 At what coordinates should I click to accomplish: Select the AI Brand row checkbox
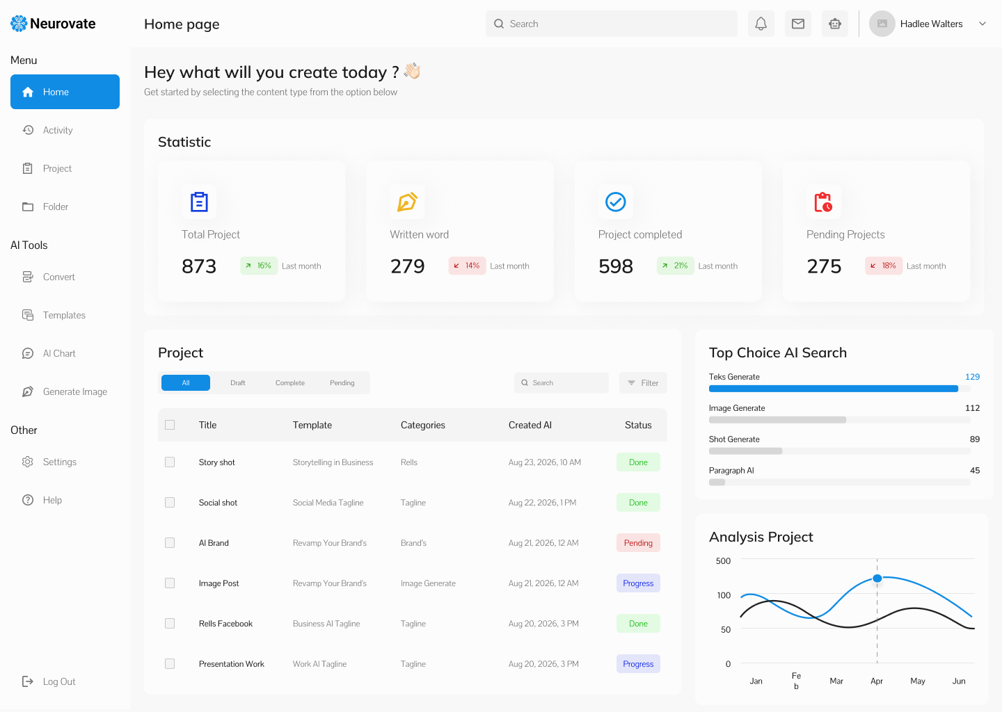(x=170, y=543)
